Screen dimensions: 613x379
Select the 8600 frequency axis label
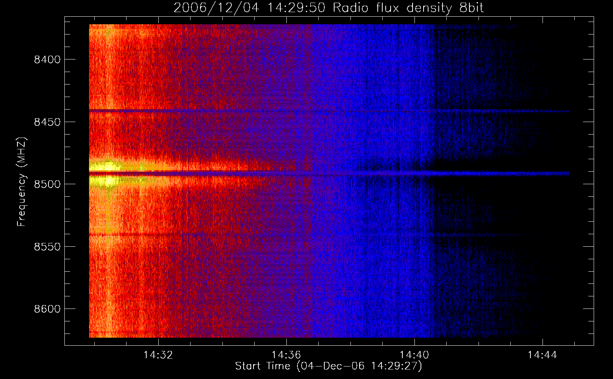pos(47,309)
